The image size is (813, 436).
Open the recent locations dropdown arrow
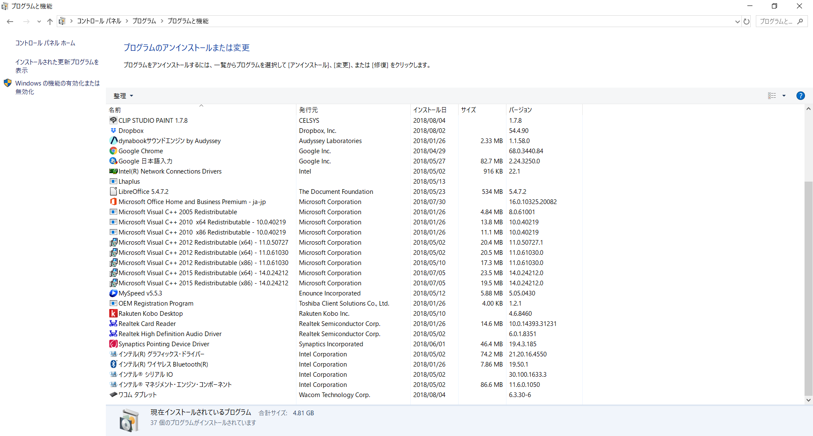[x=39, y=22]
